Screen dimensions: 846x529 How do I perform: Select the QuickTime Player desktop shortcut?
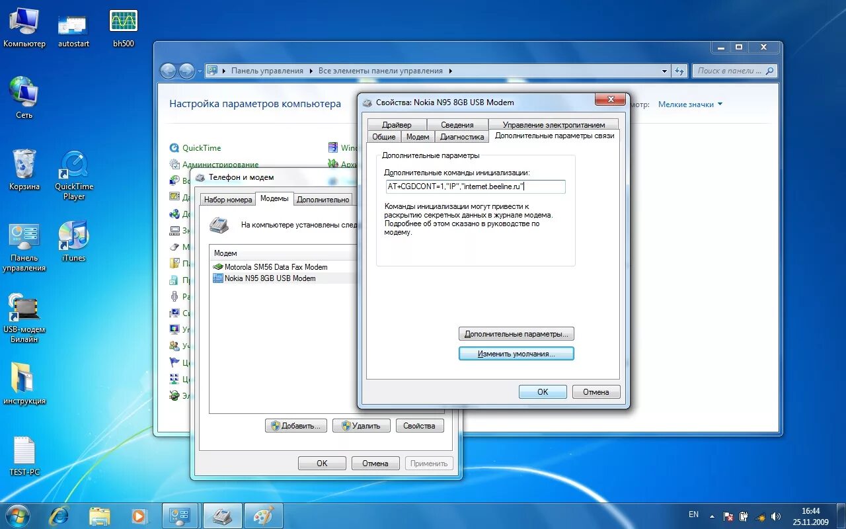coord(74,175)
